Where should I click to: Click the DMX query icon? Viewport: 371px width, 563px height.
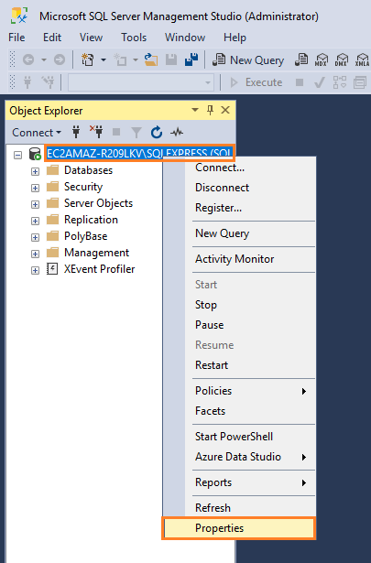point(341,60)
